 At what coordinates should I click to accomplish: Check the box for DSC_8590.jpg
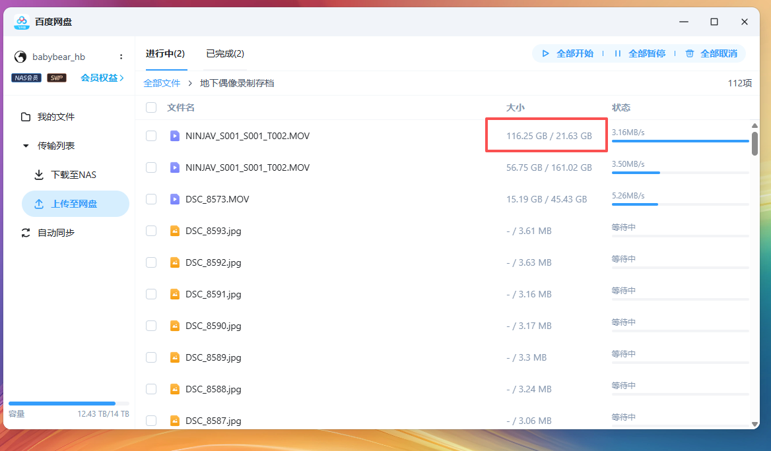pos(151,326)
